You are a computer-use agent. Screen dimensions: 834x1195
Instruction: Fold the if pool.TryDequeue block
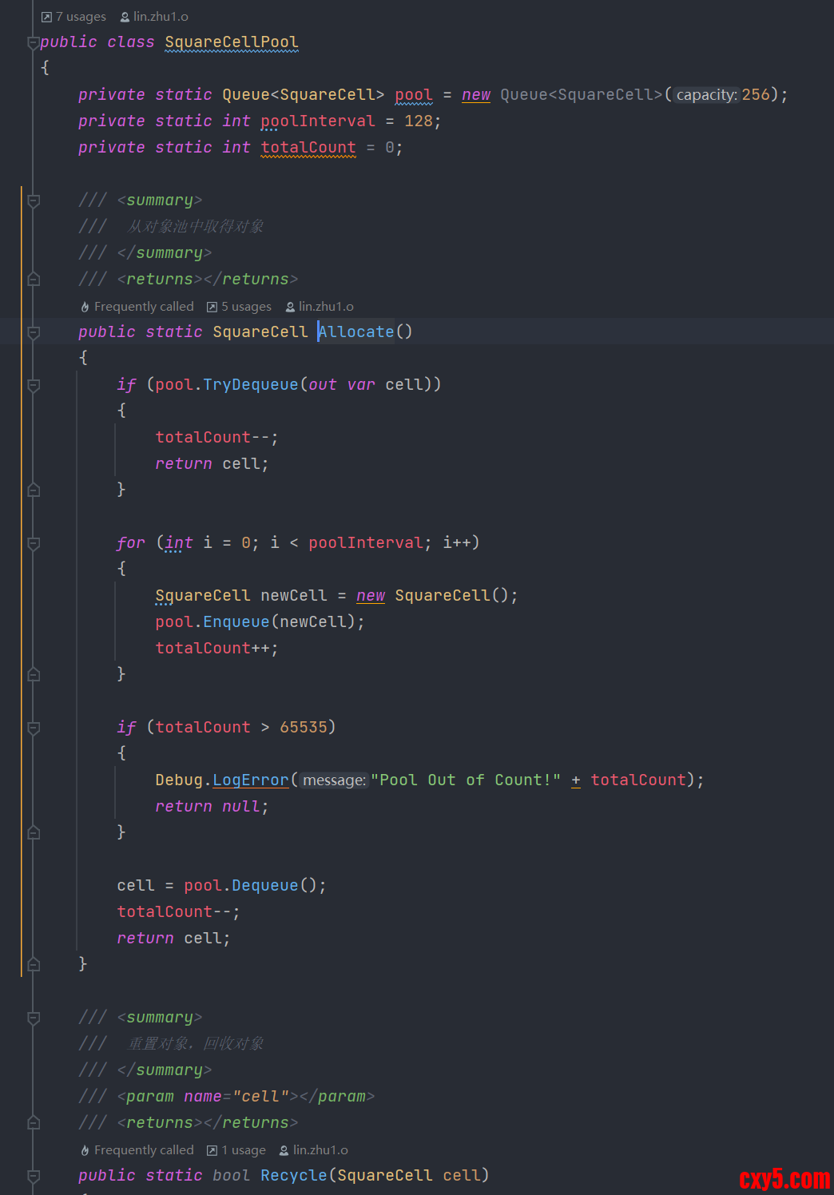pos(34,385)
